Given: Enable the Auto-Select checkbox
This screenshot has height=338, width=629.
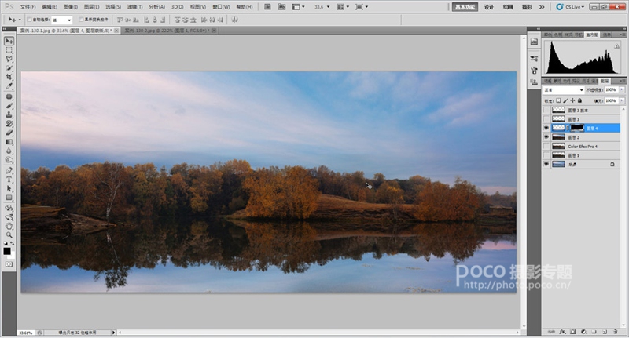Looking at the screenshot, I should (29, 20).
